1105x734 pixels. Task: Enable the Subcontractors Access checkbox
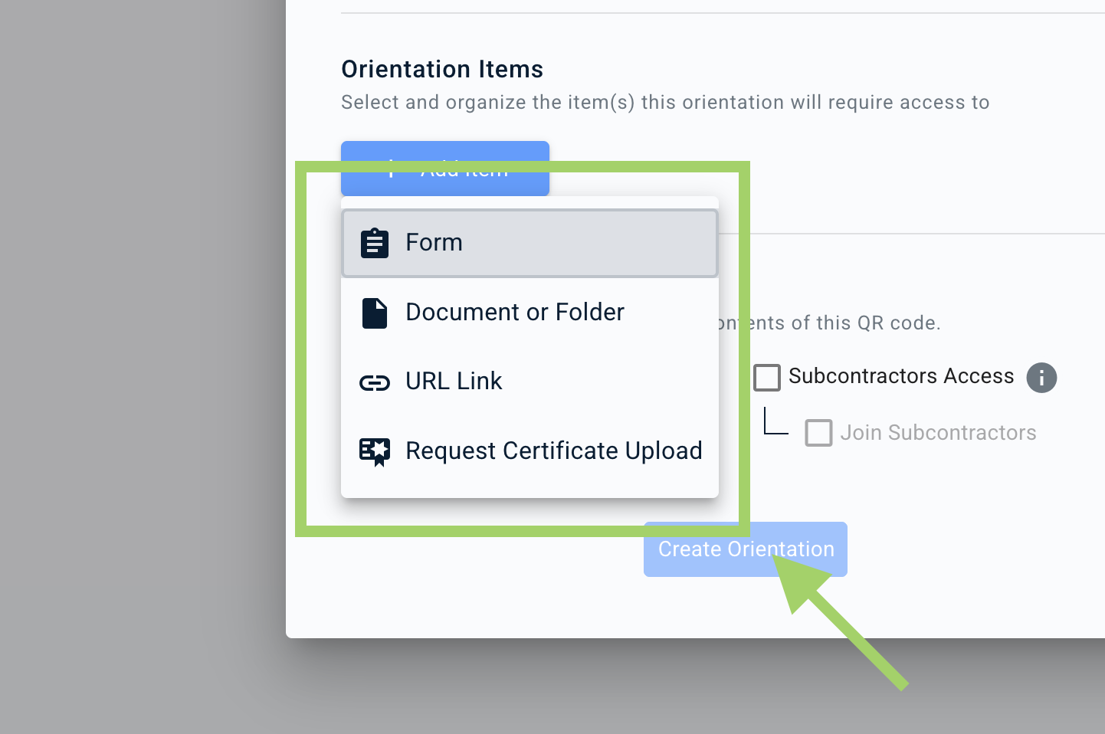coord(767,378)
